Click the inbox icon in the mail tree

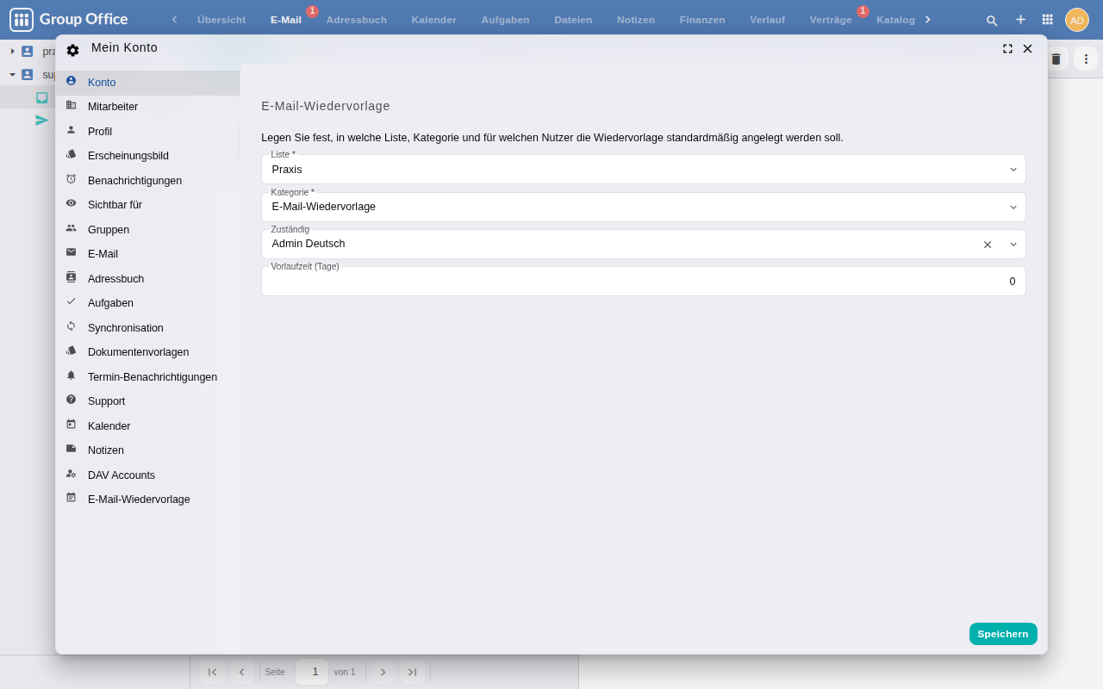[41, 97]
